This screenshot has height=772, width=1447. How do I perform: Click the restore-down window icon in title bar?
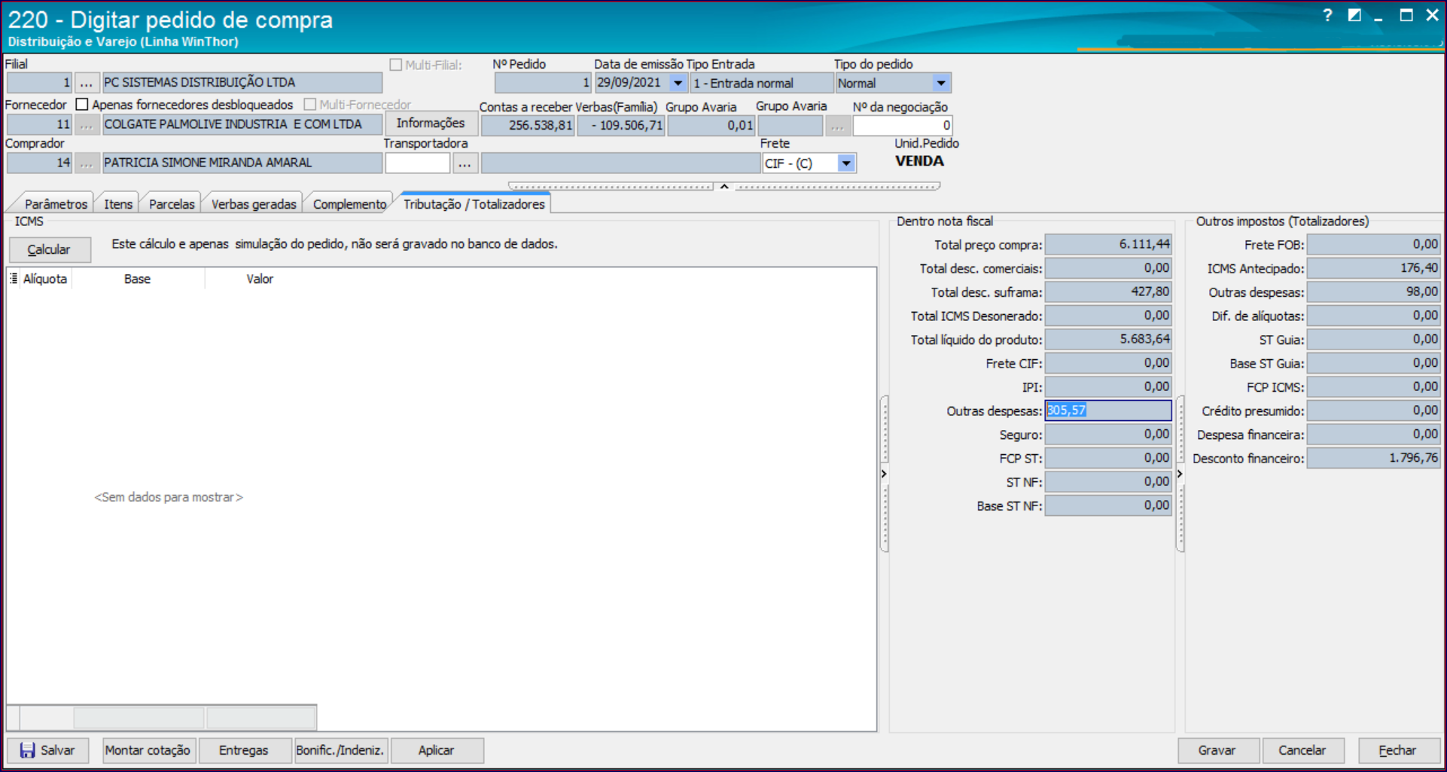point(1354,15)
